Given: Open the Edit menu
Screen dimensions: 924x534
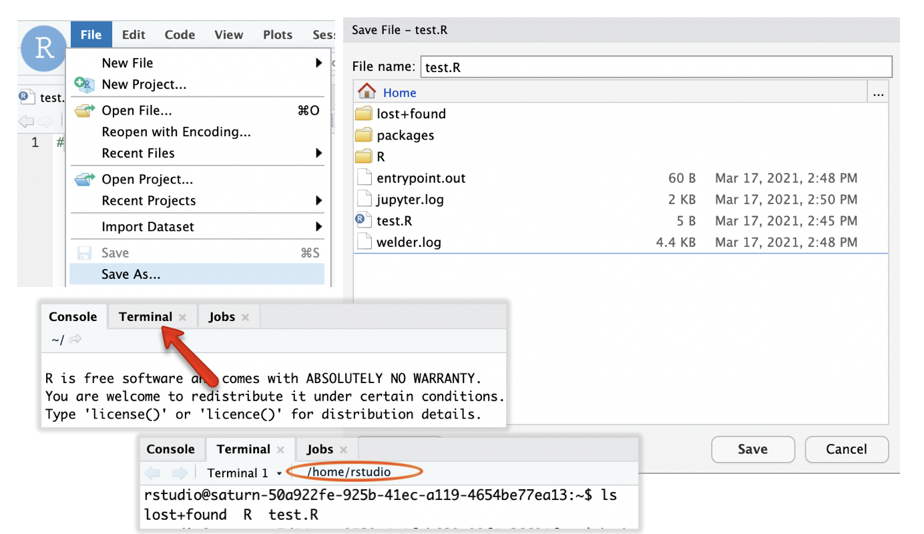Looking at the screenshot, I should point(134,35).
